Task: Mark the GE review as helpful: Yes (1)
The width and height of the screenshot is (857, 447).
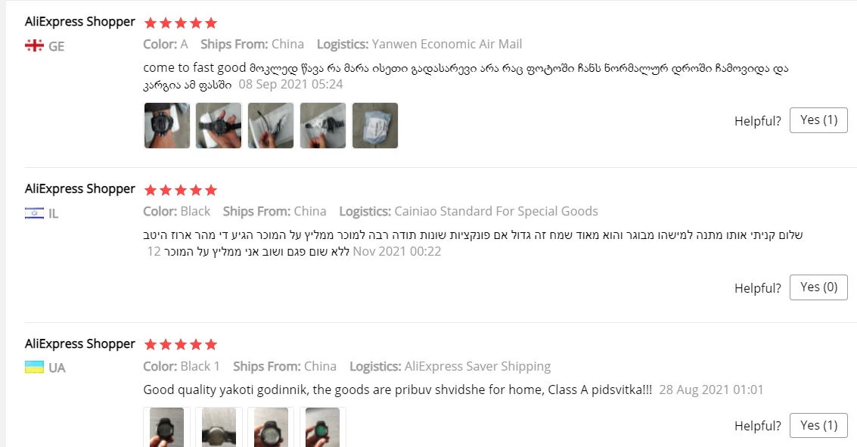Action: click(818, 120)
